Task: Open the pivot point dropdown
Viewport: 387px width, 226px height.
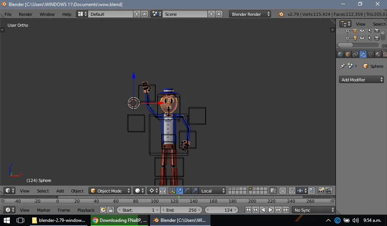Action: [x=153, y=190]
